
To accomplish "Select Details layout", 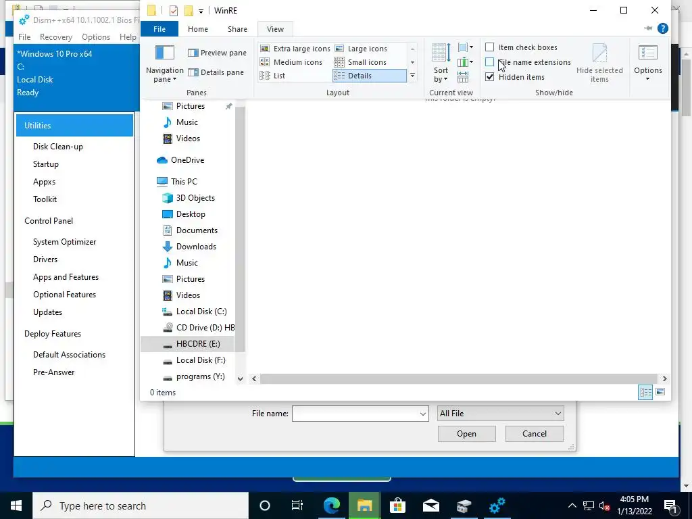I will tap(369, 76).
